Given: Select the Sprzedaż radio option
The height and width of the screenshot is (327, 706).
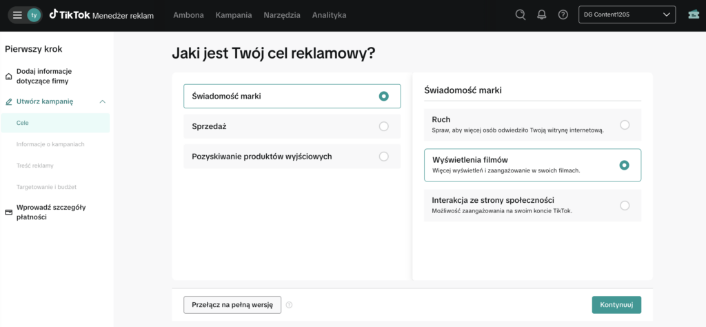Looking at the screenshot, I should click(383, 126).
